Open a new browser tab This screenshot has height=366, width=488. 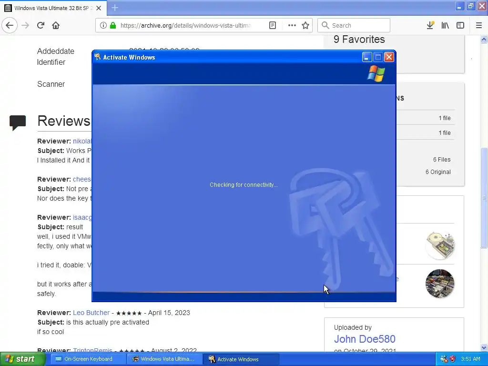tap(115, 8)
